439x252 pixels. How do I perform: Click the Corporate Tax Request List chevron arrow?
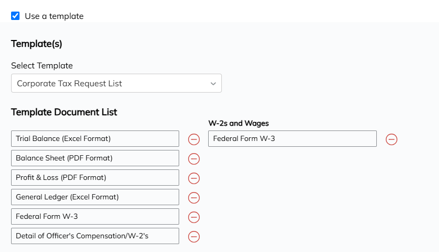[x=213, y=84]
